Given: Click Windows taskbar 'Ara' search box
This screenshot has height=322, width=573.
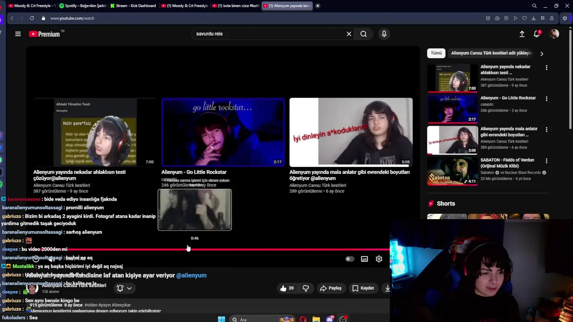Looking at the screenshot, I should click(262, 319).
